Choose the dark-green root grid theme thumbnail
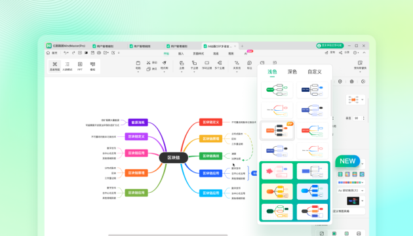 [x=277, y=212]
